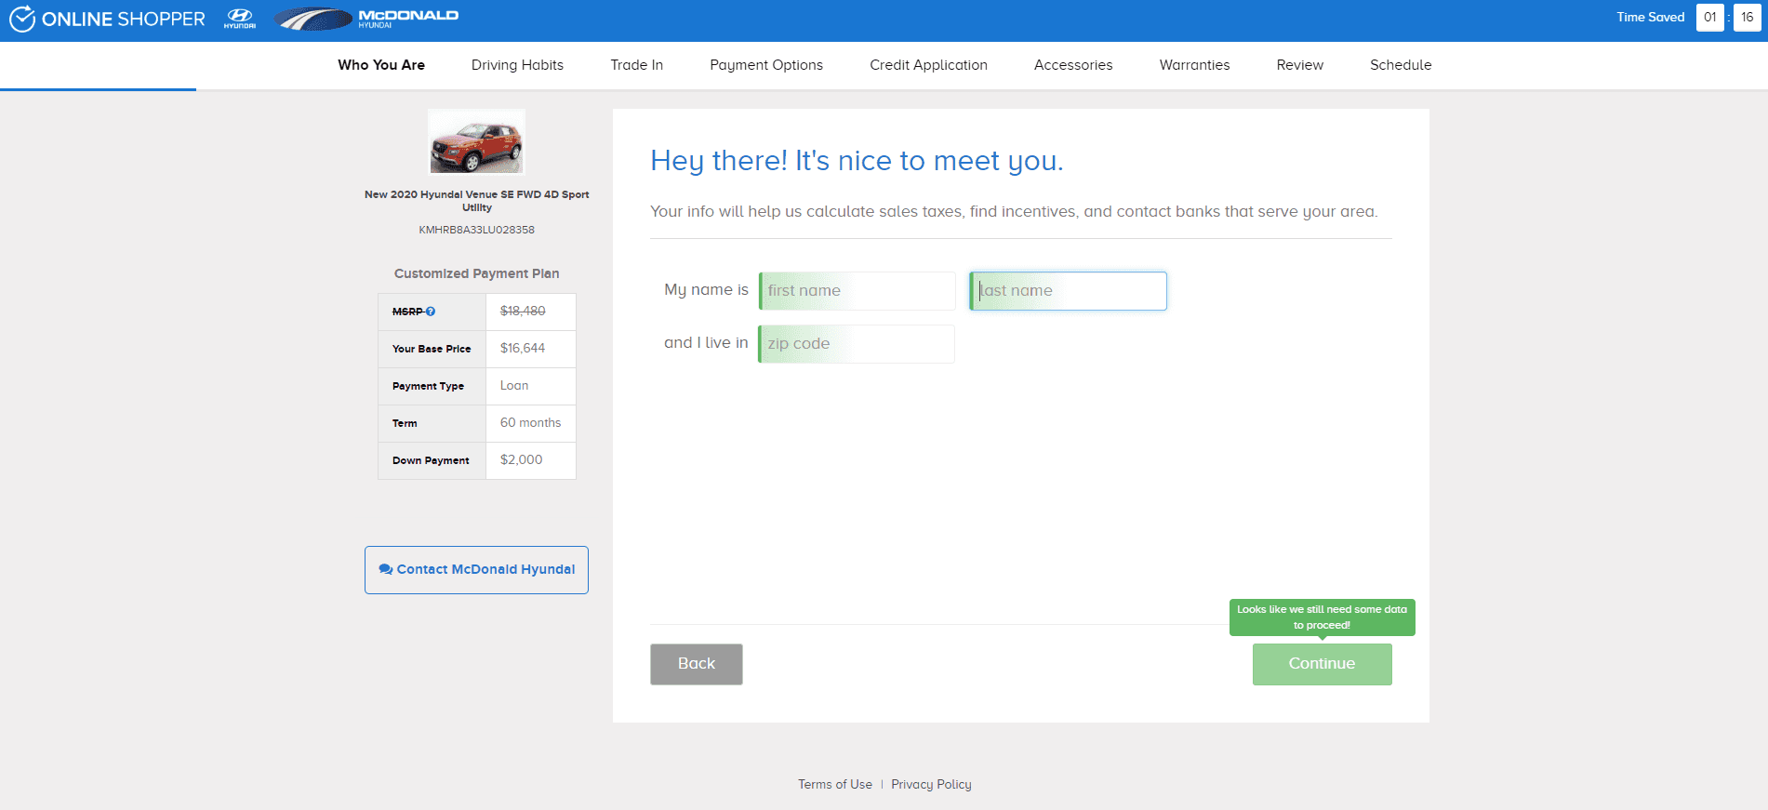Click the Down Payment label cell
Viewport: 1768px width, 810px height.
tap(432, 461)
